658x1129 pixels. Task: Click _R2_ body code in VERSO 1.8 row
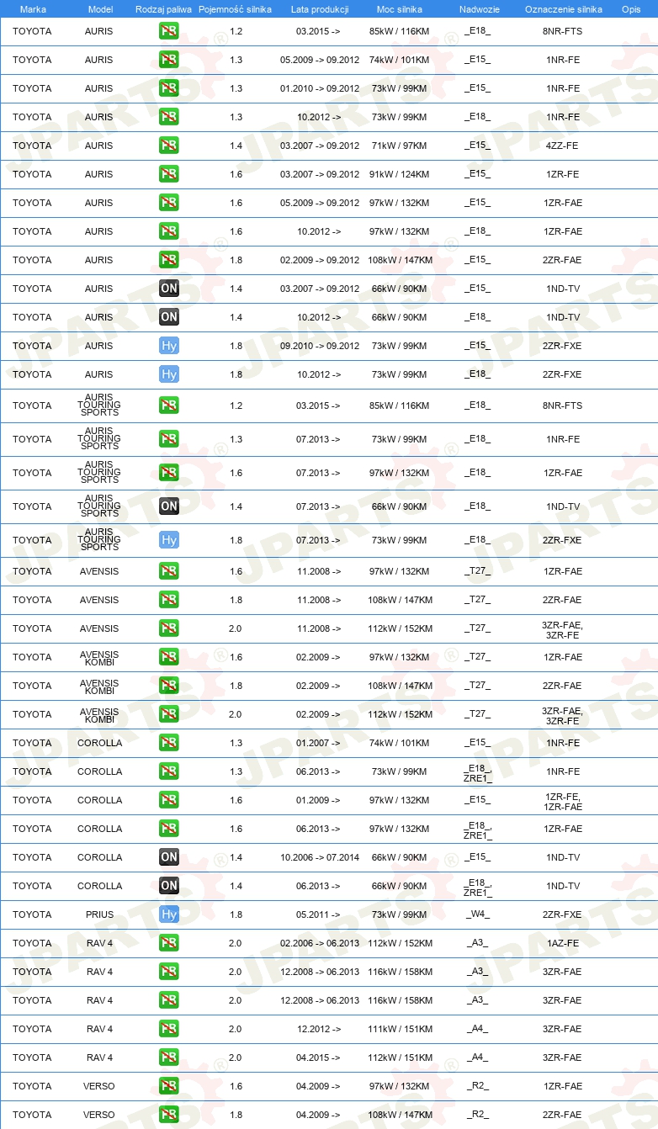coord(478,1115)
